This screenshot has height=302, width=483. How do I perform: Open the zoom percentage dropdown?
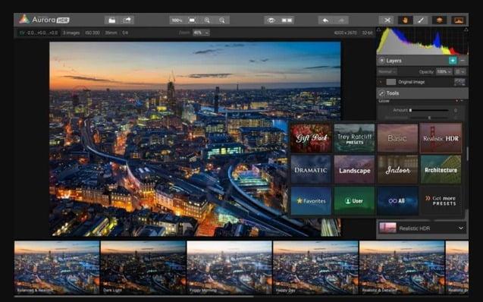point(201,33)
